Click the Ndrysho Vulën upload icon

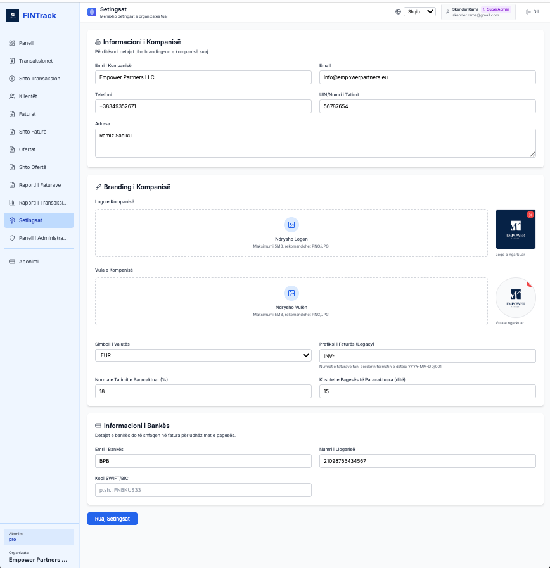(x=291, y=293)
